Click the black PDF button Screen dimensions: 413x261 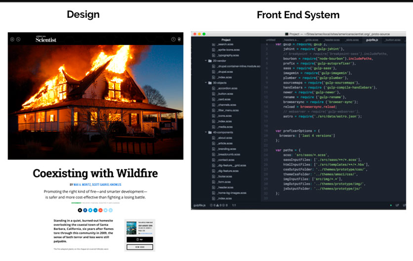coord(139,239)
